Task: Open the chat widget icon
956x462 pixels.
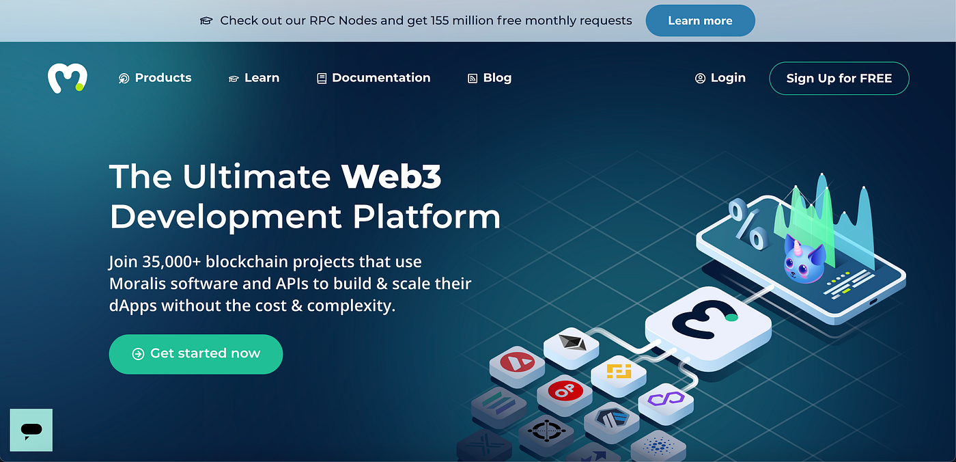Action: (x=31, y=430)
